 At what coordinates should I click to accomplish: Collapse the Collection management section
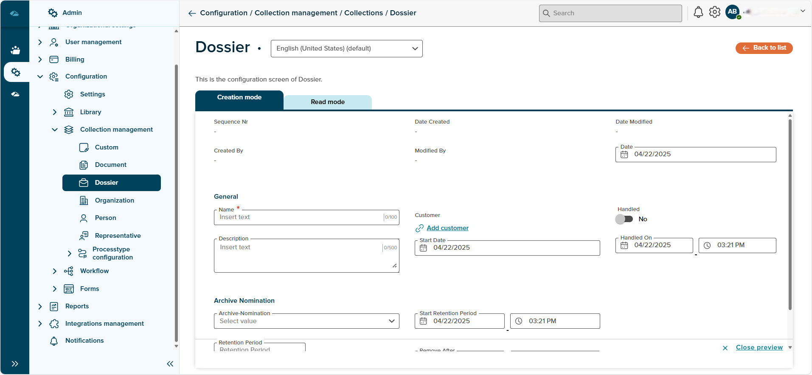click(x=54, y=130)
